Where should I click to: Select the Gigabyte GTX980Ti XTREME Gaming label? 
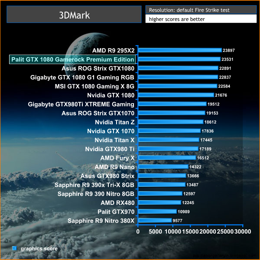pyautogui.click(x=81, y=104)
